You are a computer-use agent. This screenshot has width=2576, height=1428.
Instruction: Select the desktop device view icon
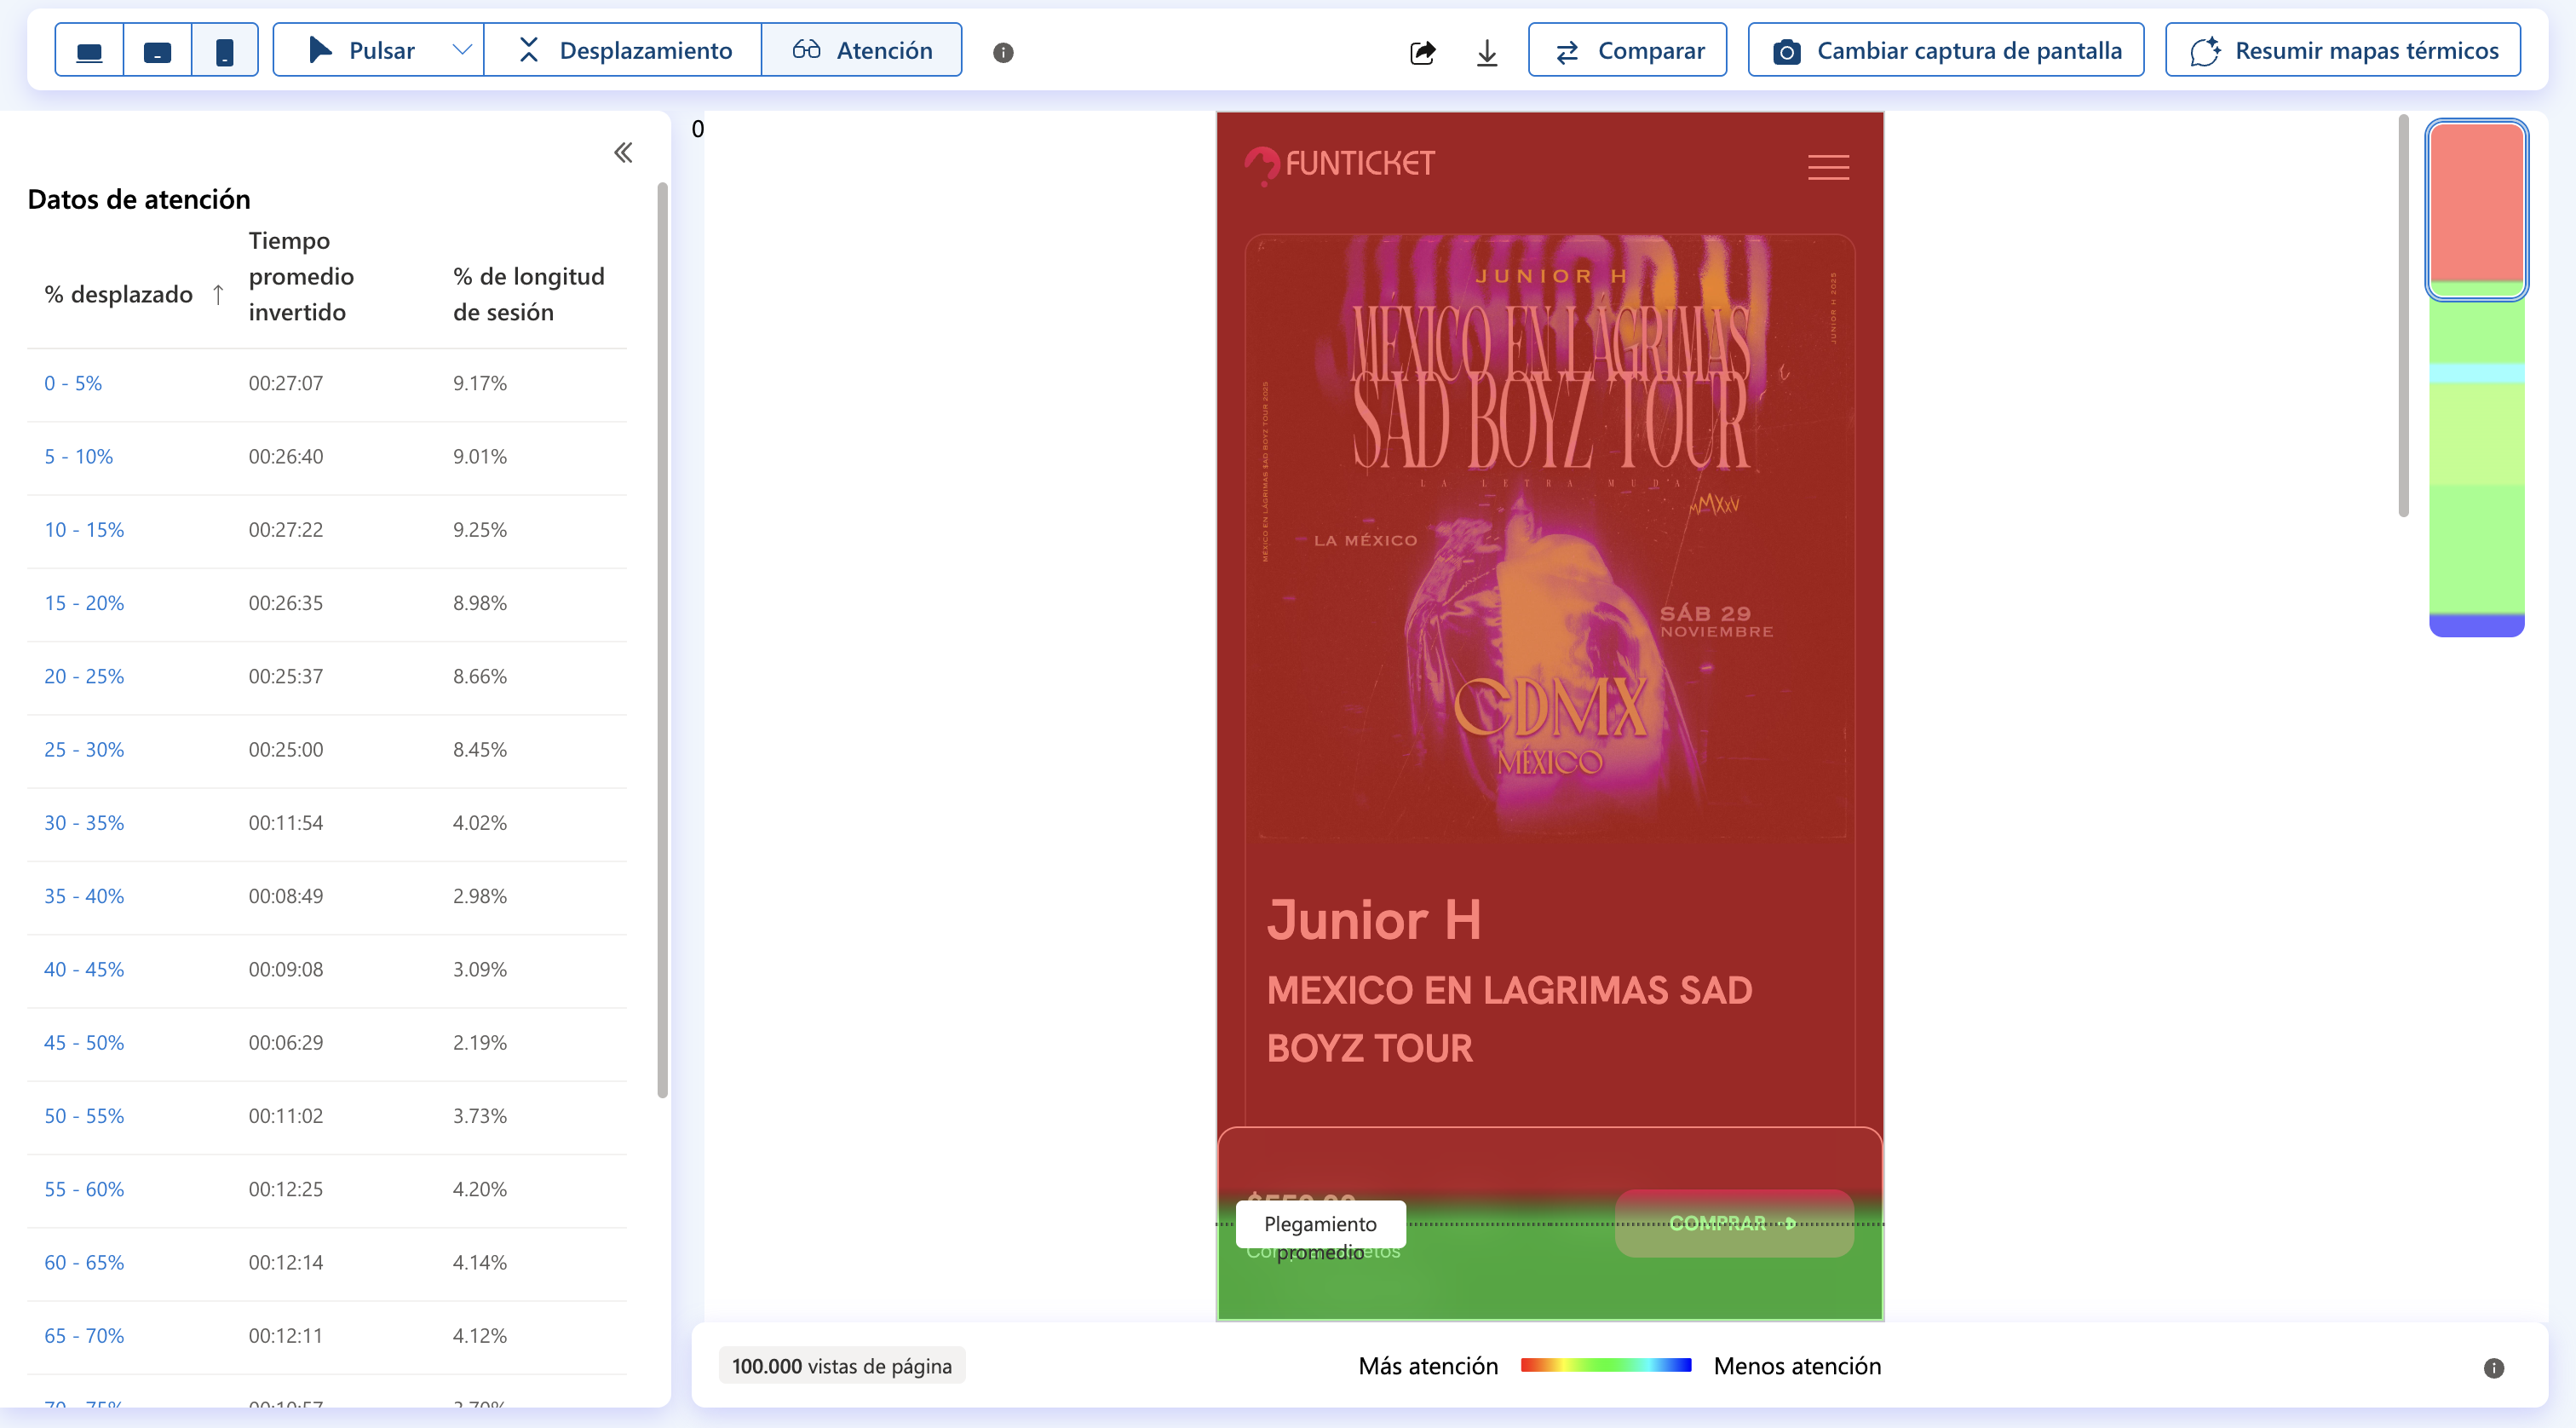click(x=89, y=51)
